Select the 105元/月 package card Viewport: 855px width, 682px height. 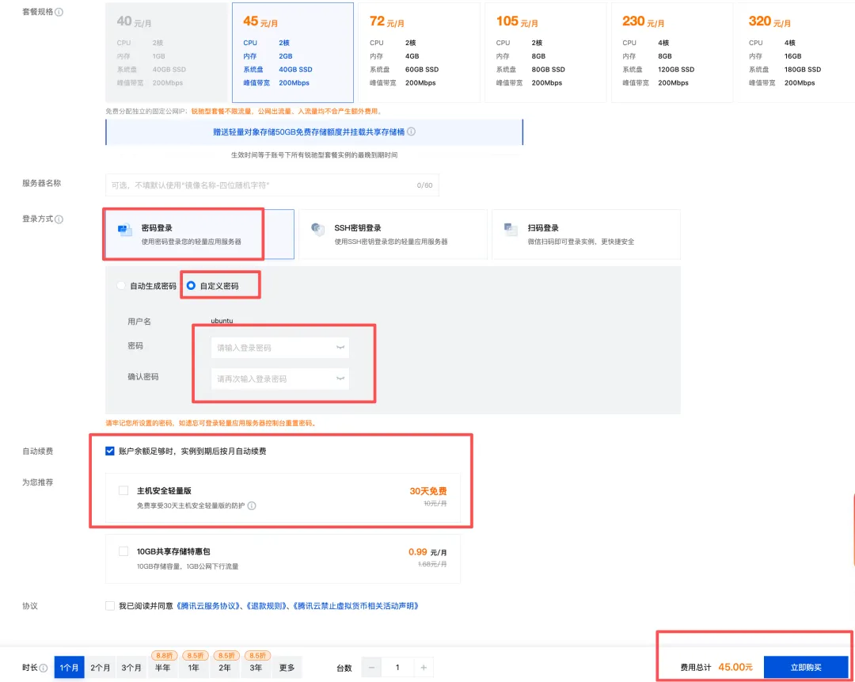tap(545, 52)
